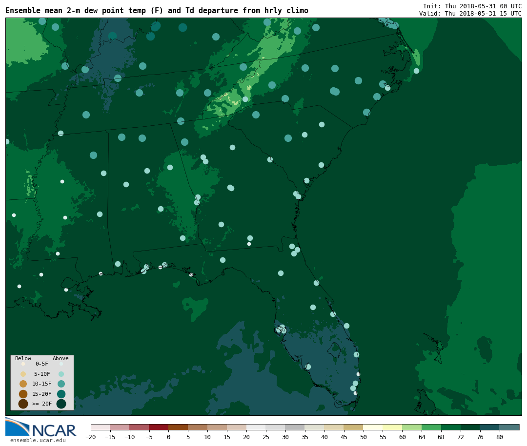This screenshot has height=446, width=527.
Task: Select colorbar swatch between 15 and 20
Action: (x=237, y=427)
